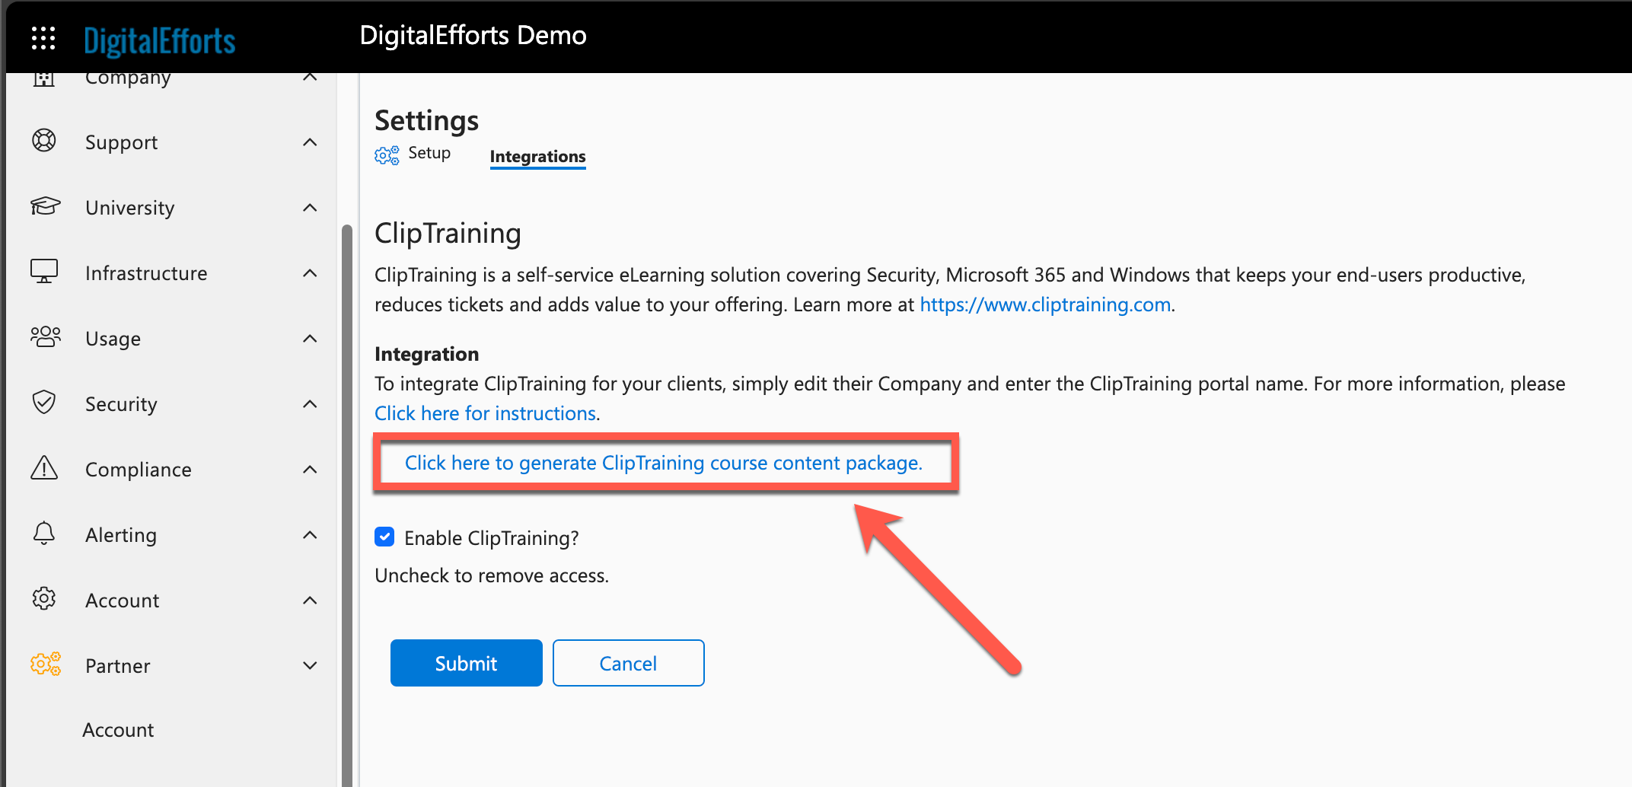This screenshot has width=1632, height=787.
Task: Open the Compliance menu item
Action: click(x=139, y=470)
